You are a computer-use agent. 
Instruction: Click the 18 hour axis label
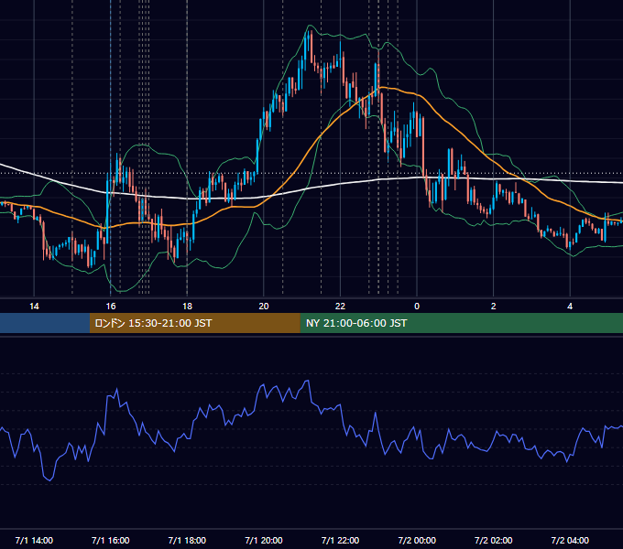click(x=187, y=307)
